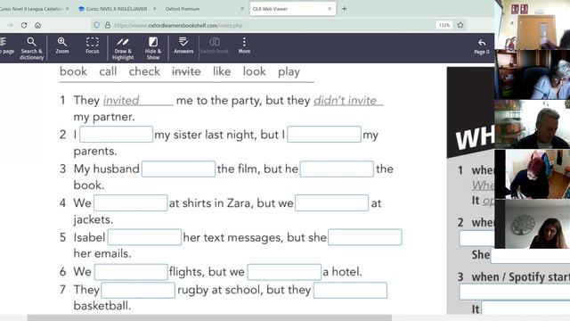This screenshot has height=321, width=570.
Task: Click the answer box above 'She' on right page
Action: click(x=476, y=239)
